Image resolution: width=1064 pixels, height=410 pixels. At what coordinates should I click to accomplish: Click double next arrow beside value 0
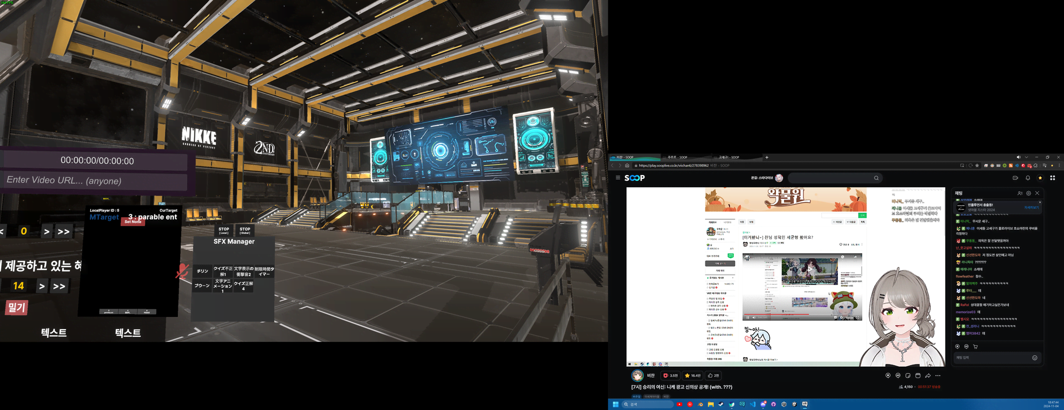[x=64, y=232]
